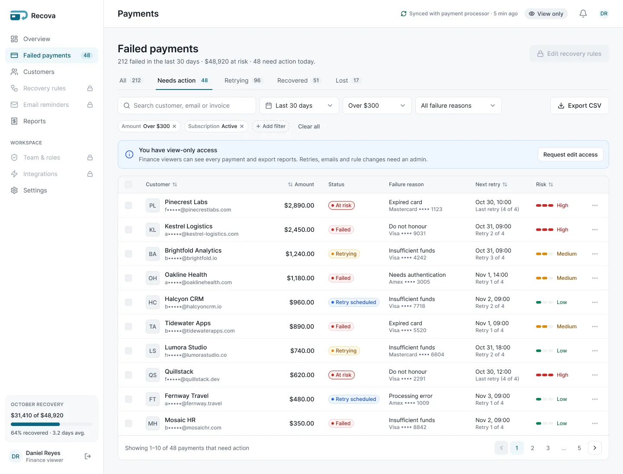Viewport: 623px width, 474px height.
Task: Click the lock icon next to Recovery rules
Action: click(90, 88)
